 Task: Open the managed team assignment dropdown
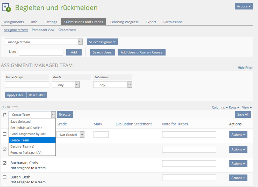click(x=44, y=42)
